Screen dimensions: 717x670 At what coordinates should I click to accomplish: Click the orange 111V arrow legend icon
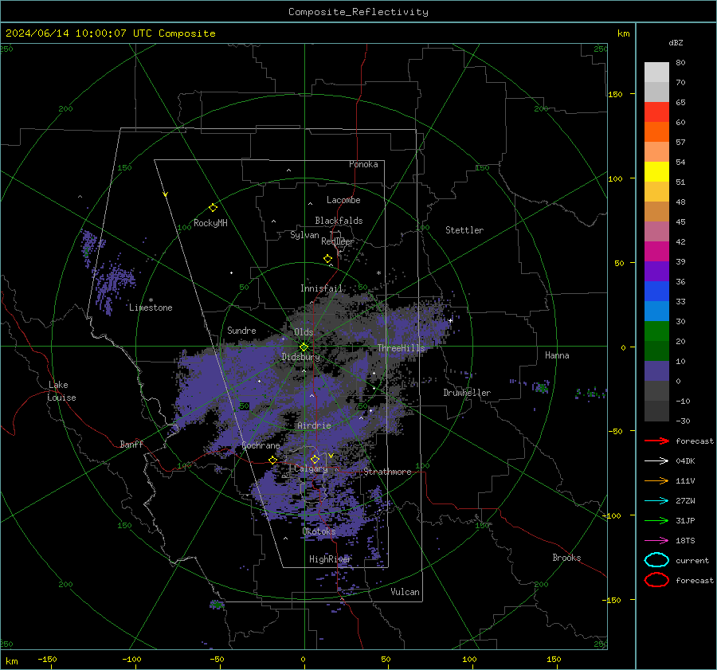(x=656, y=480)
